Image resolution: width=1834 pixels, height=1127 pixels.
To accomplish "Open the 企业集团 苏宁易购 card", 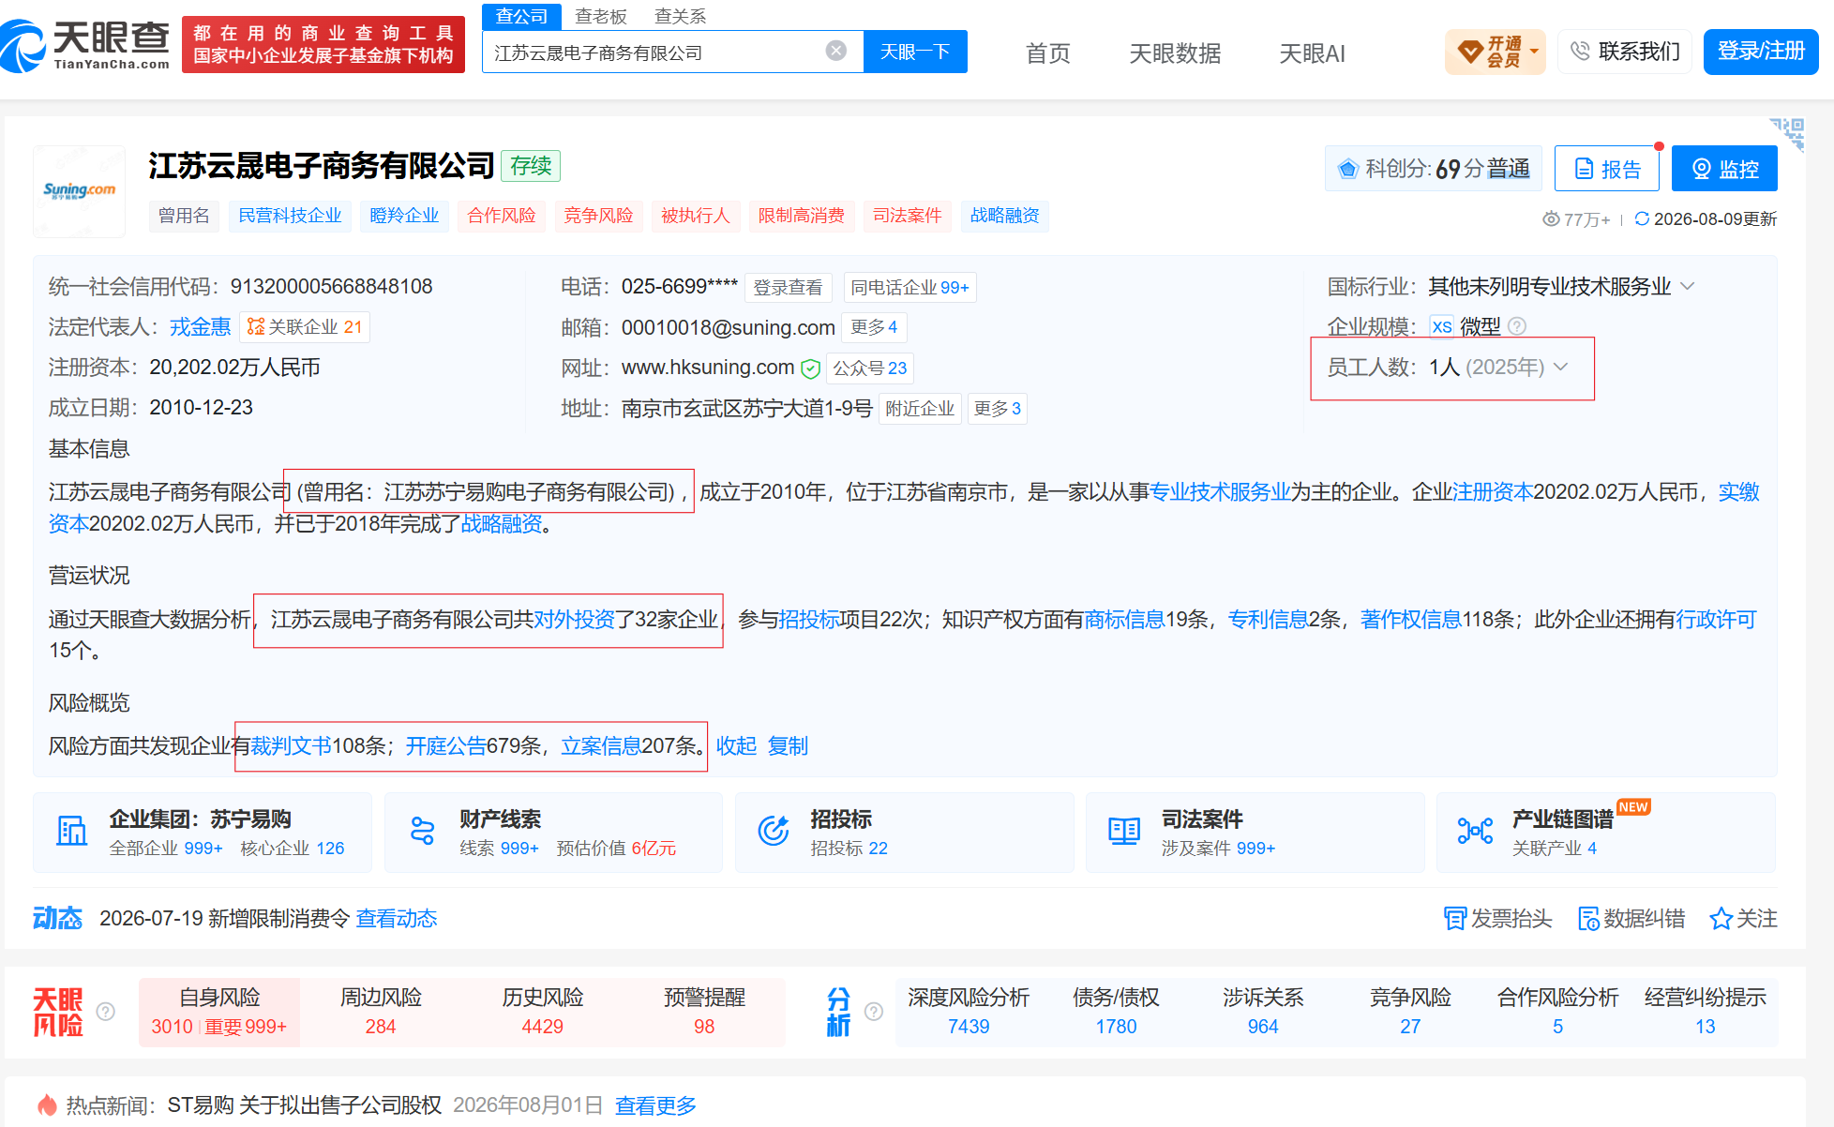I will point(203,833).
